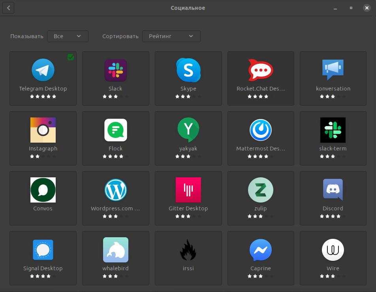Image resolution: width=376 pixels, height=292 pixels.
Task: Click the "konversation" app name label
Action: pyautogui.click(x=333, y=89)
